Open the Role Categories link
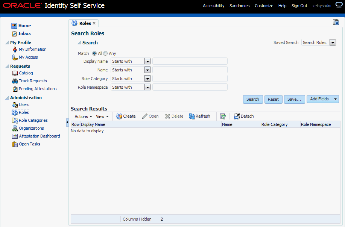The height and width of the screenshot is (227, 345). [x=33, y=120]
